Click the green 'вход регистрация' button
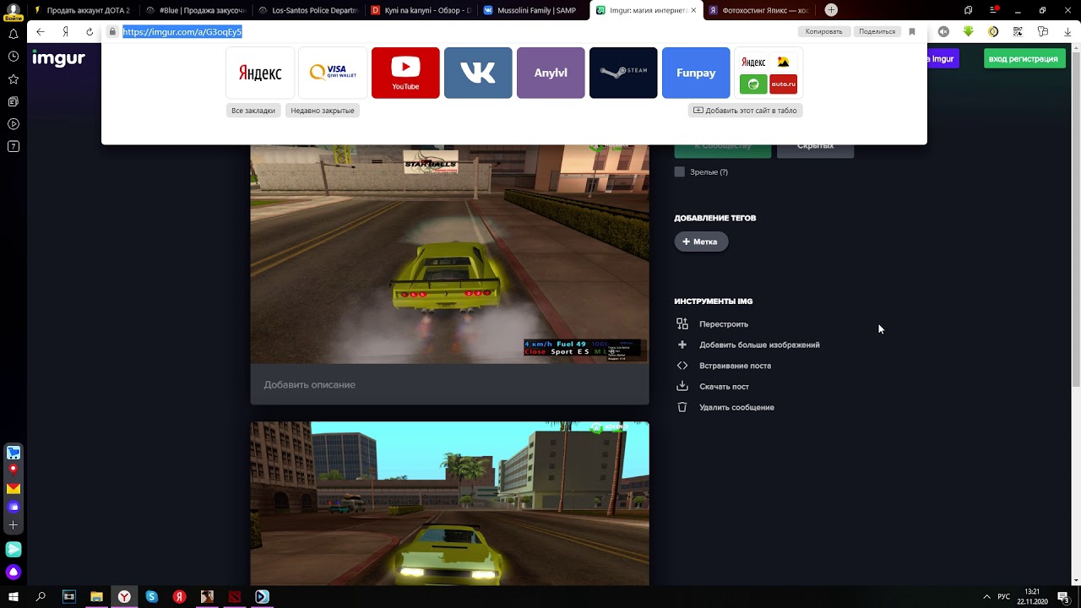 click(x=1024, y=58)
